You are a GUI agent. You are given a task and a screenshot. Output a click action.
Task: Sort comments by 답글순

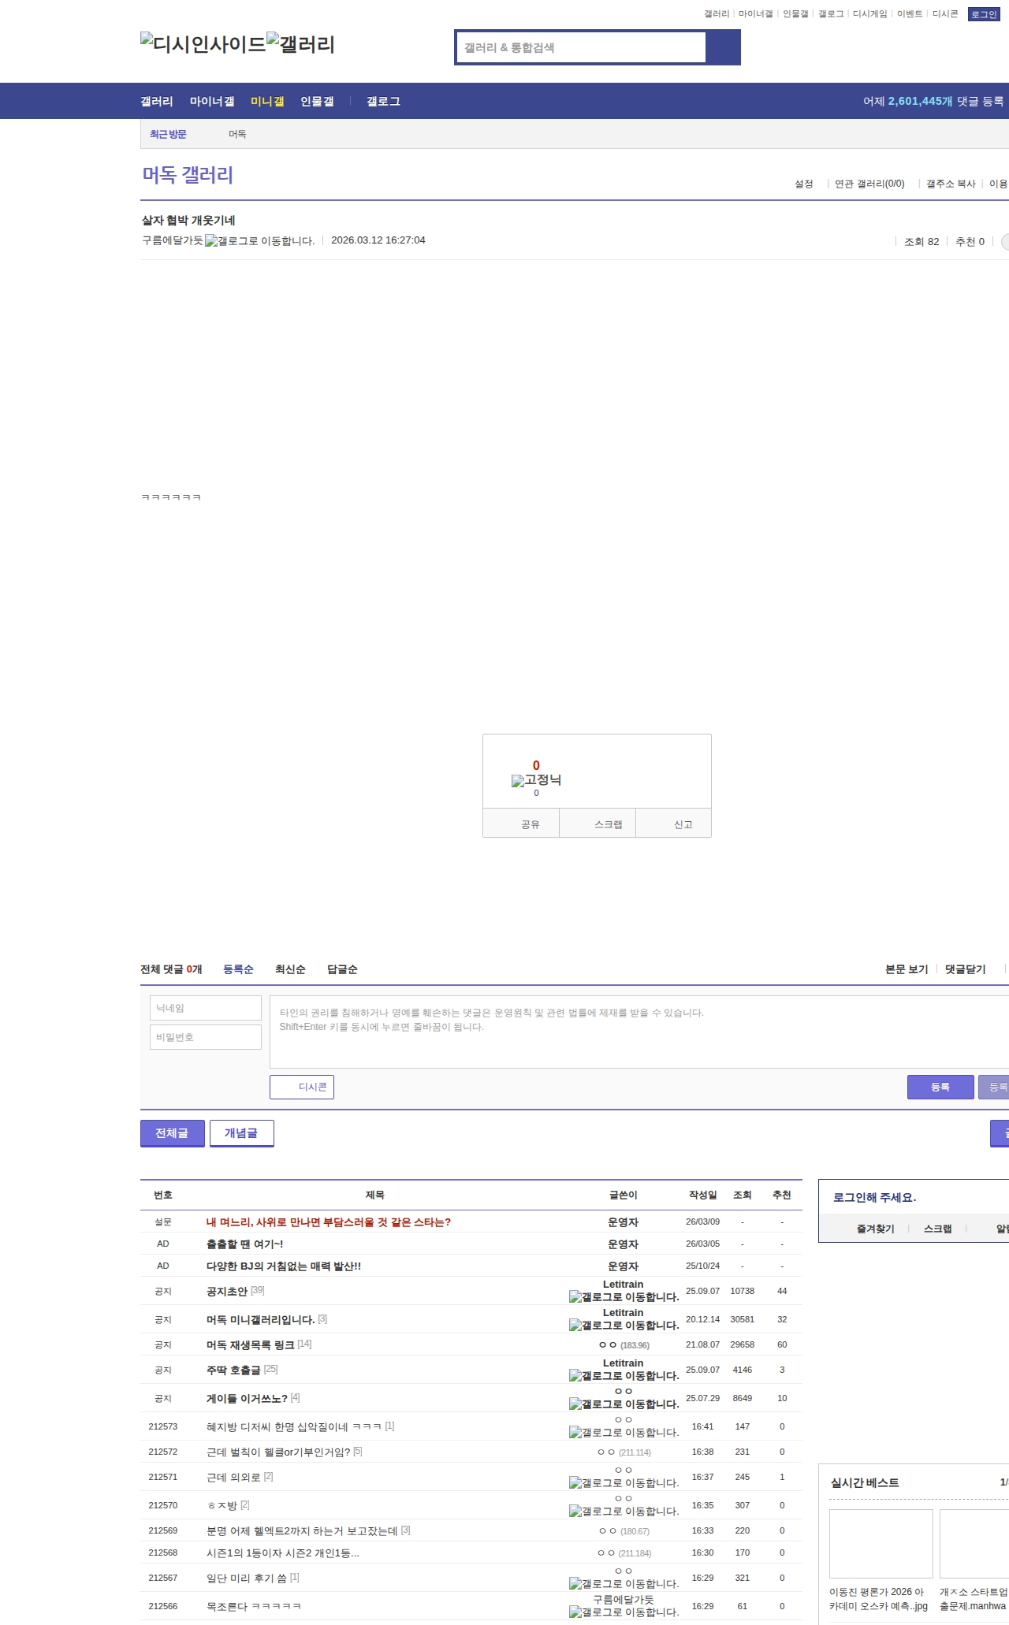[342, 969]
